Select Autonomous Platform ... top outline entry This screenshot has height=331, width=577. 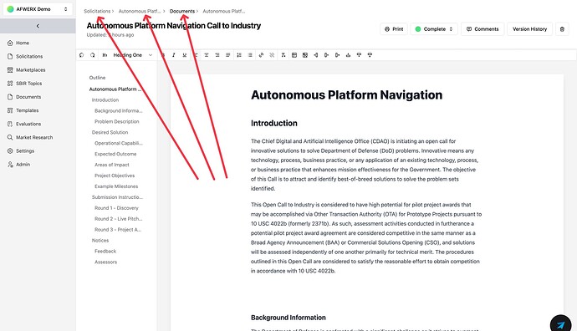(115, 89)
